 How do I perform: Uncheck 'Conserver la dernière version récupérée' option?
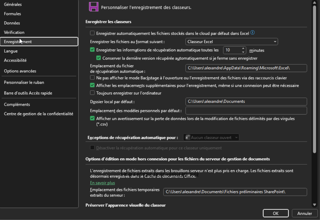click(x=99, y=58)
